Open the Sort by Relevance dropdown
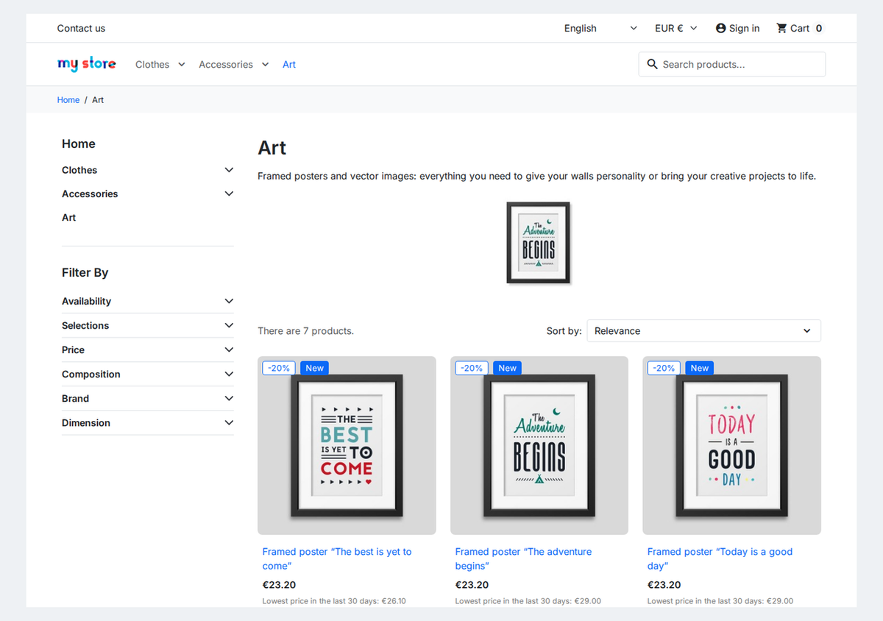The height and width of the screenshot is (621, 883). [703, 331]
